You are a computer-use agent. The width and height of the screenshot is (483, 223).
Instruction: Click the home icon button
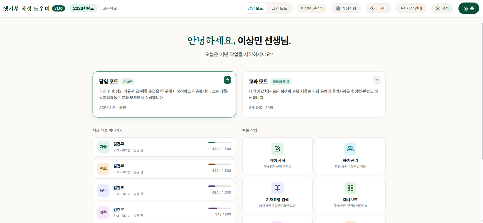pos(469,8)
